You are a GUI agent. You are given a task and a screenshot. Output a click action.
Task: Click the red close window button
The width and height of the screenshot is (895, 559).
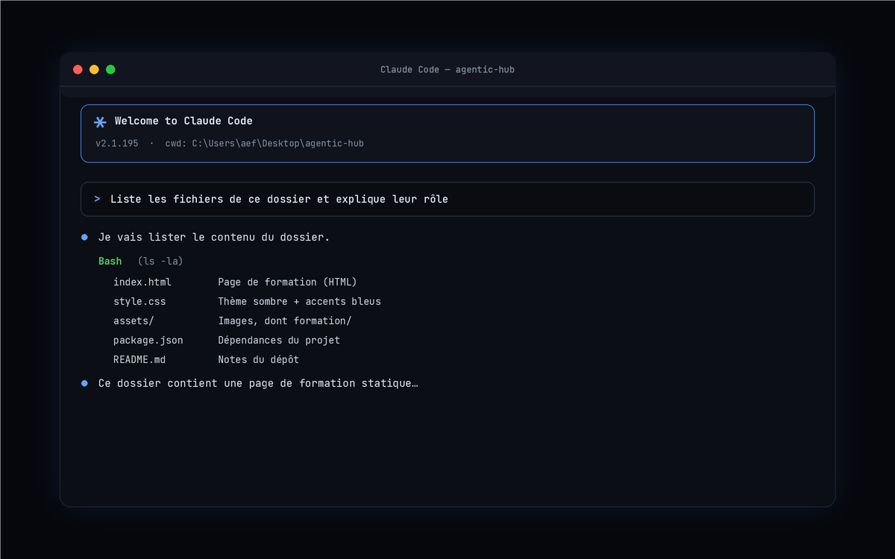click(78, 69)
